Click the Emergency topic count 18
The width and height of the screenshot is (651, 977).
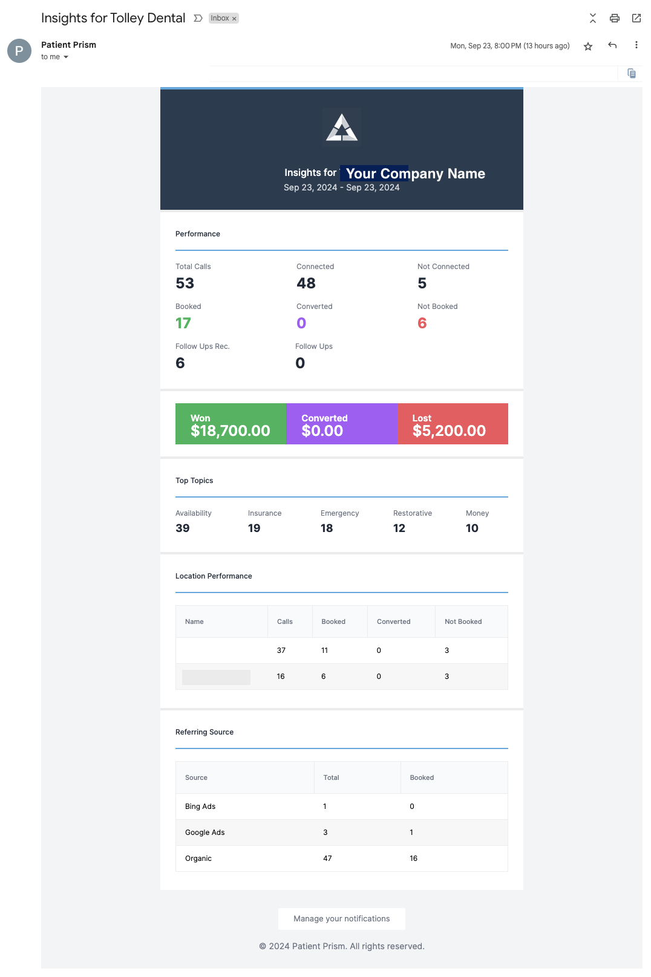(x=327, y=528)
